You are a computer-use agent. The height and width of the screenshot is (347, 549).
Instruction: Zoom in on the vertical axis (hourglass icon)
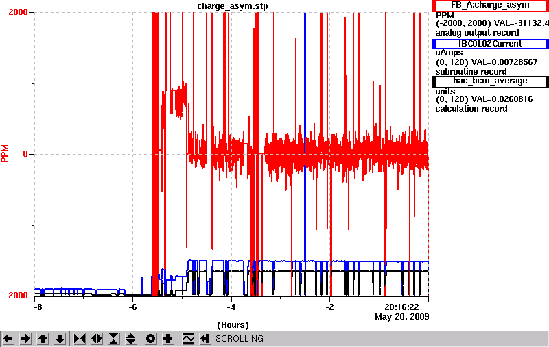coord(114,339)
